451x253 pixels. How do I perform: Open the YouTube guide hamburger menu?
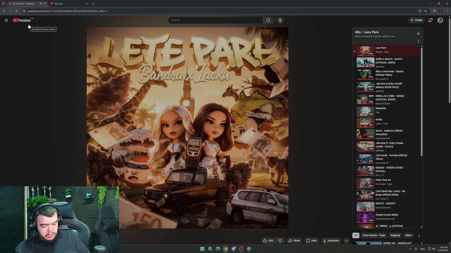point(6,20)
